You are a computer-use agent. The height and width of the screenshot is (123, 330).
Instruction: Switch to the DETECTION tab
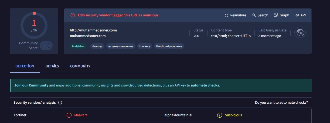[25, 66]
